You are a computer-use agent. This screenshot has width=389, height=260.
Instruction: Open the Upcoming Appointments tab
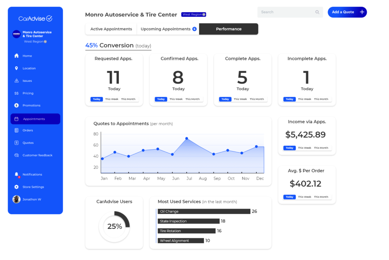click(x=168, y=29)
